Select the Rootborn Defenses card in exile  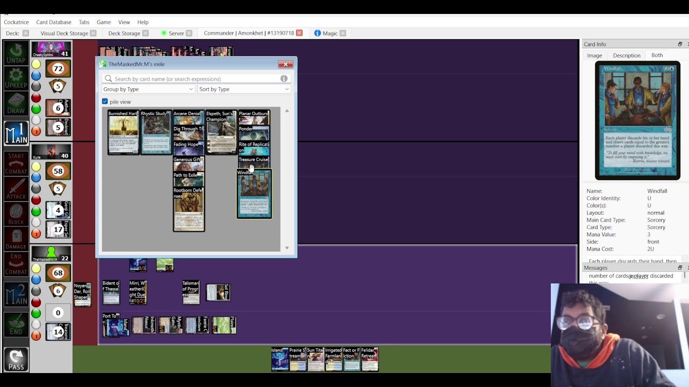[x=189, y=209]
